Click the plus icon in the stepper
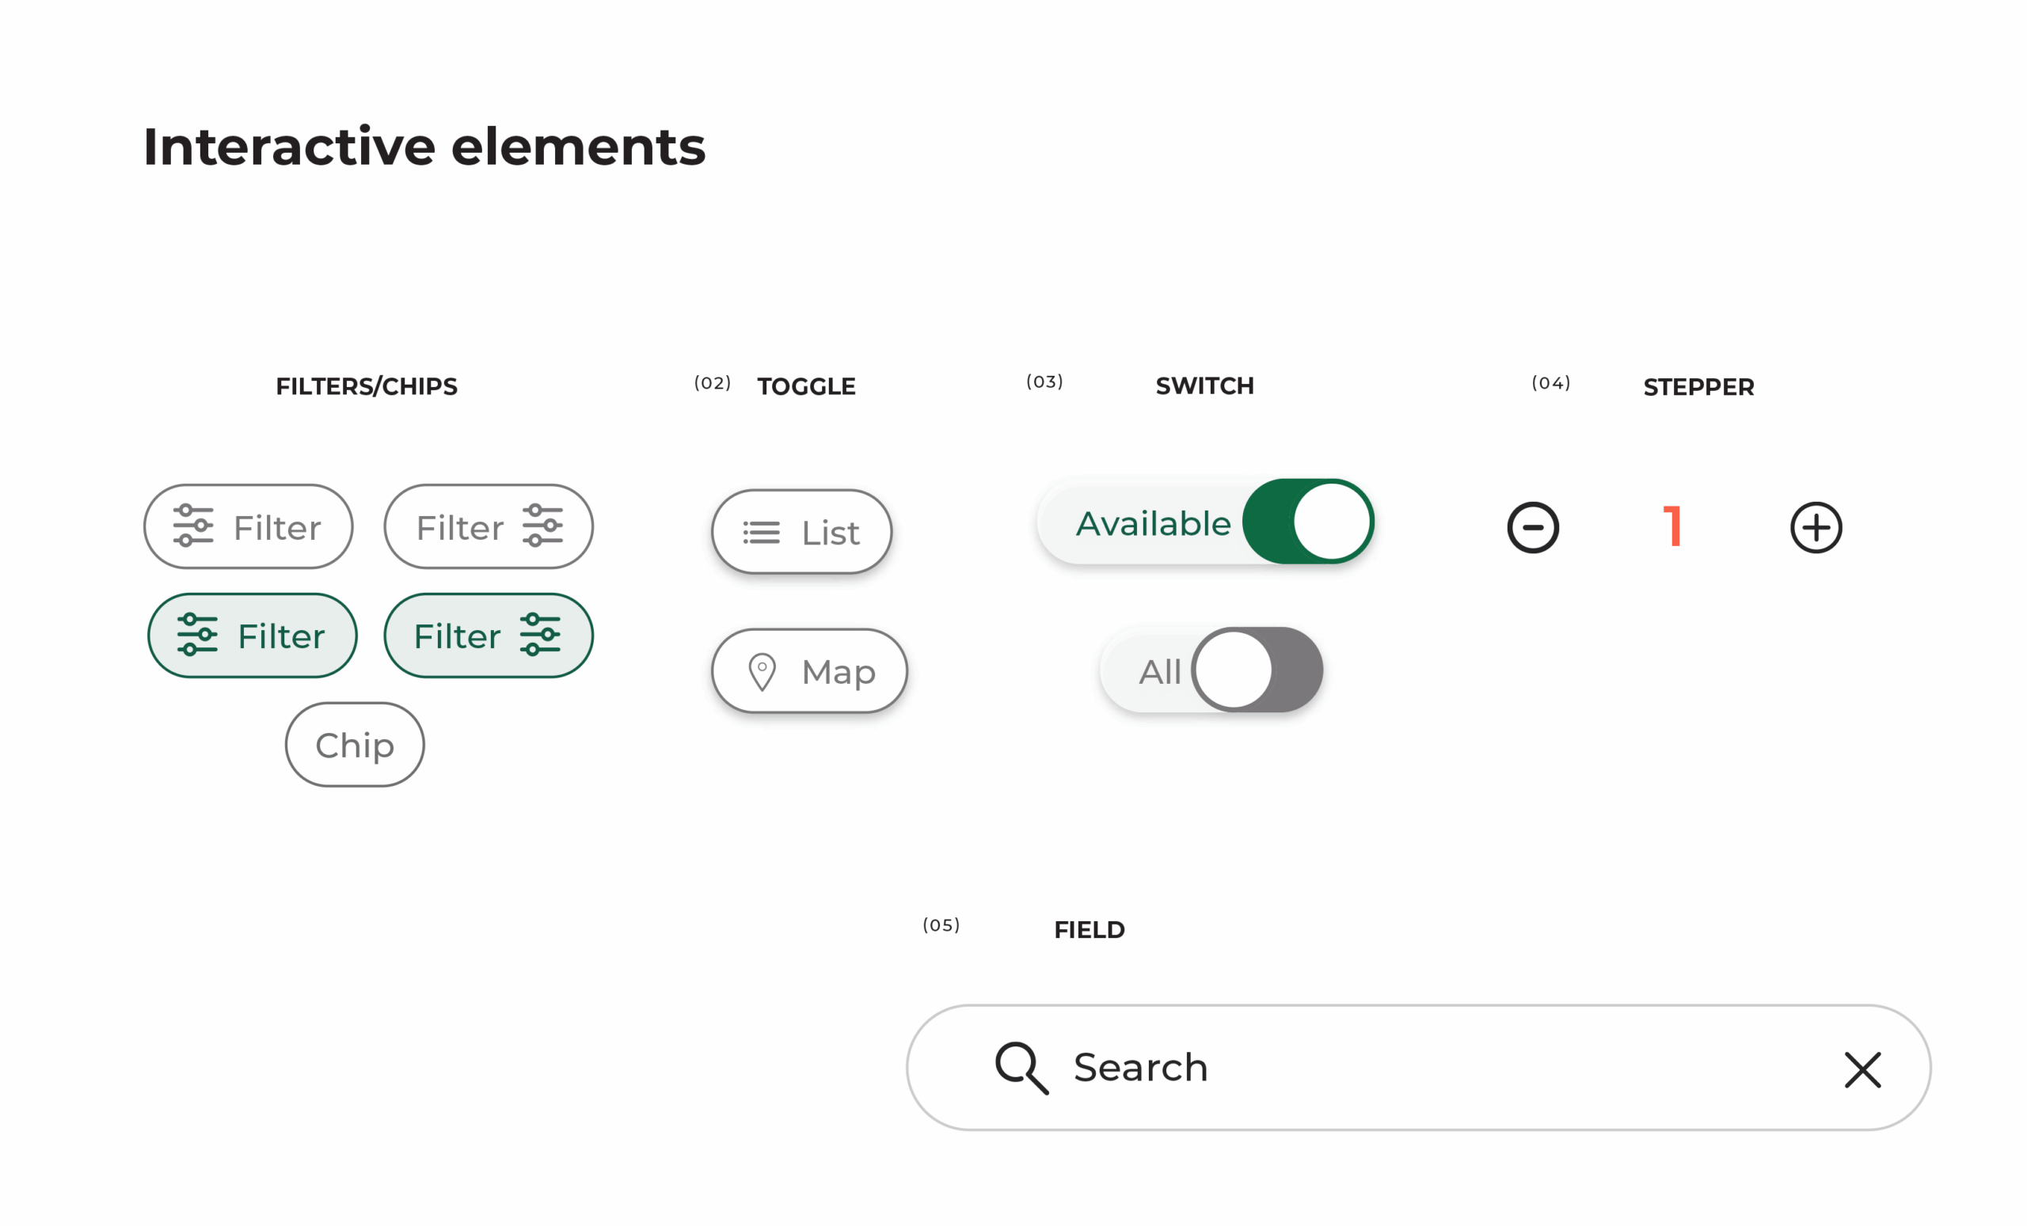 pyautogui.click(x=1816, y=527)
